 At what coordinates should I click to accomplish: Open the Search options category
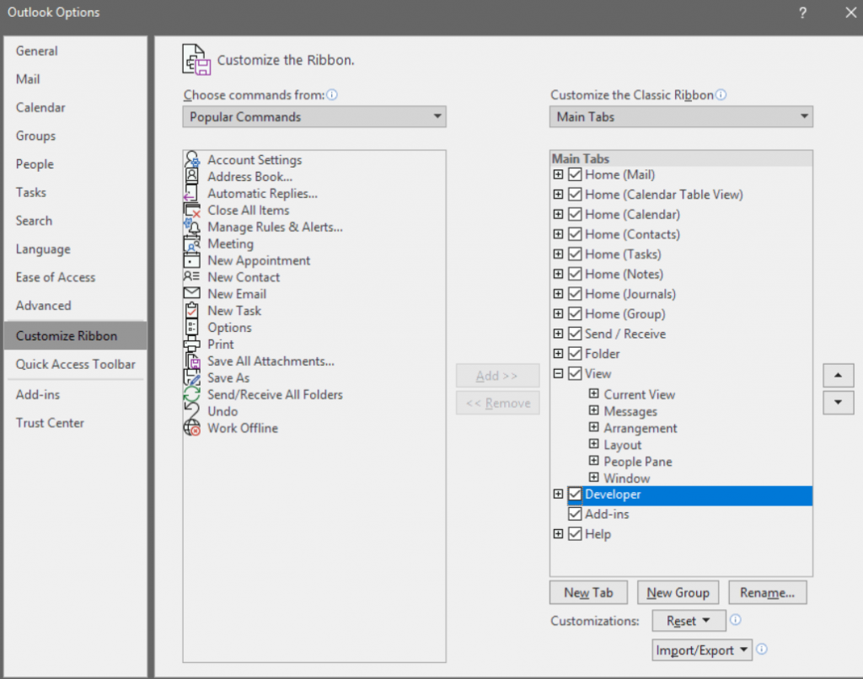(75, 221)
